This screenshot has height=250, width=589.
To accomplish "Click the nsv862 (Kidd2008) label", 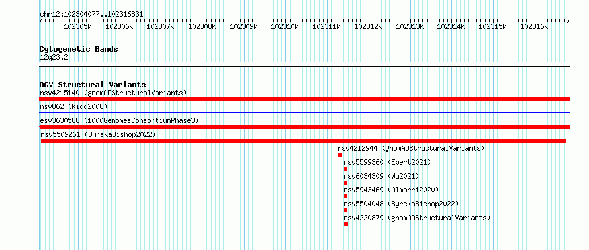I will click(73, 106).
